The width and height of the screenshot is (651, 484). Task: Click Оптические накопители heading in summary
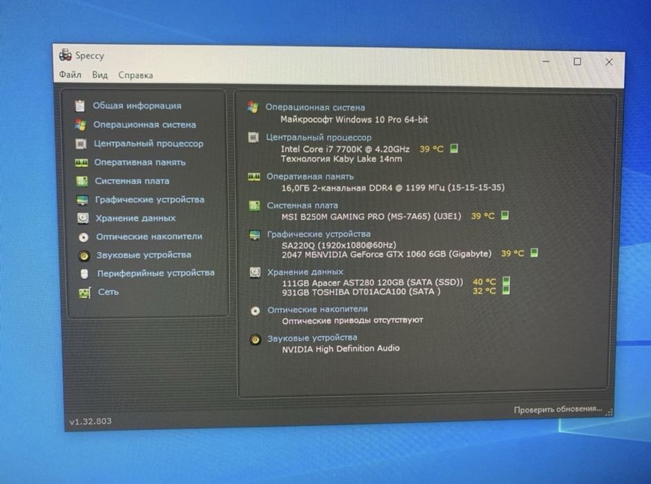(318, 309)
